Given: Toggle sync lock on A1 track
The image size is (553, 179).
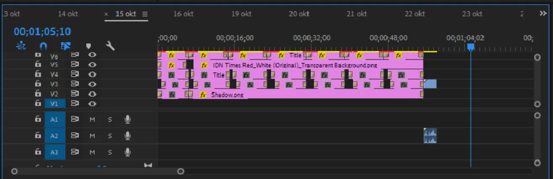Looking at the screenshot, I should click(x=75, y=119).
